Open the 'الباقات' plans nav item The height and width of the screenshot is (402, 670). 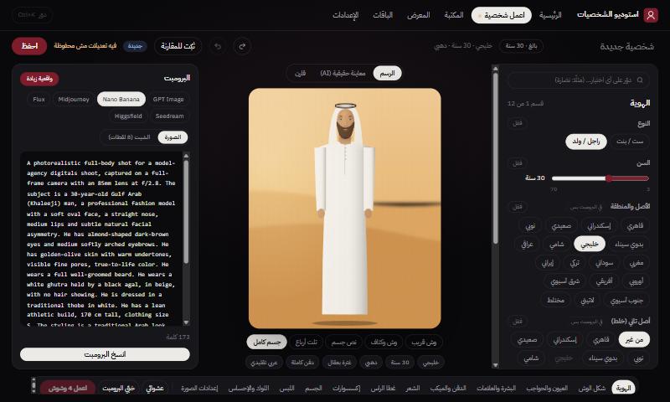[383, 15]
